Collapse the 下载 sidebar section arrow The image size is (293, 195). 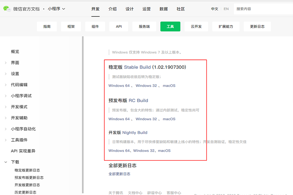click(x=6, y=162)
